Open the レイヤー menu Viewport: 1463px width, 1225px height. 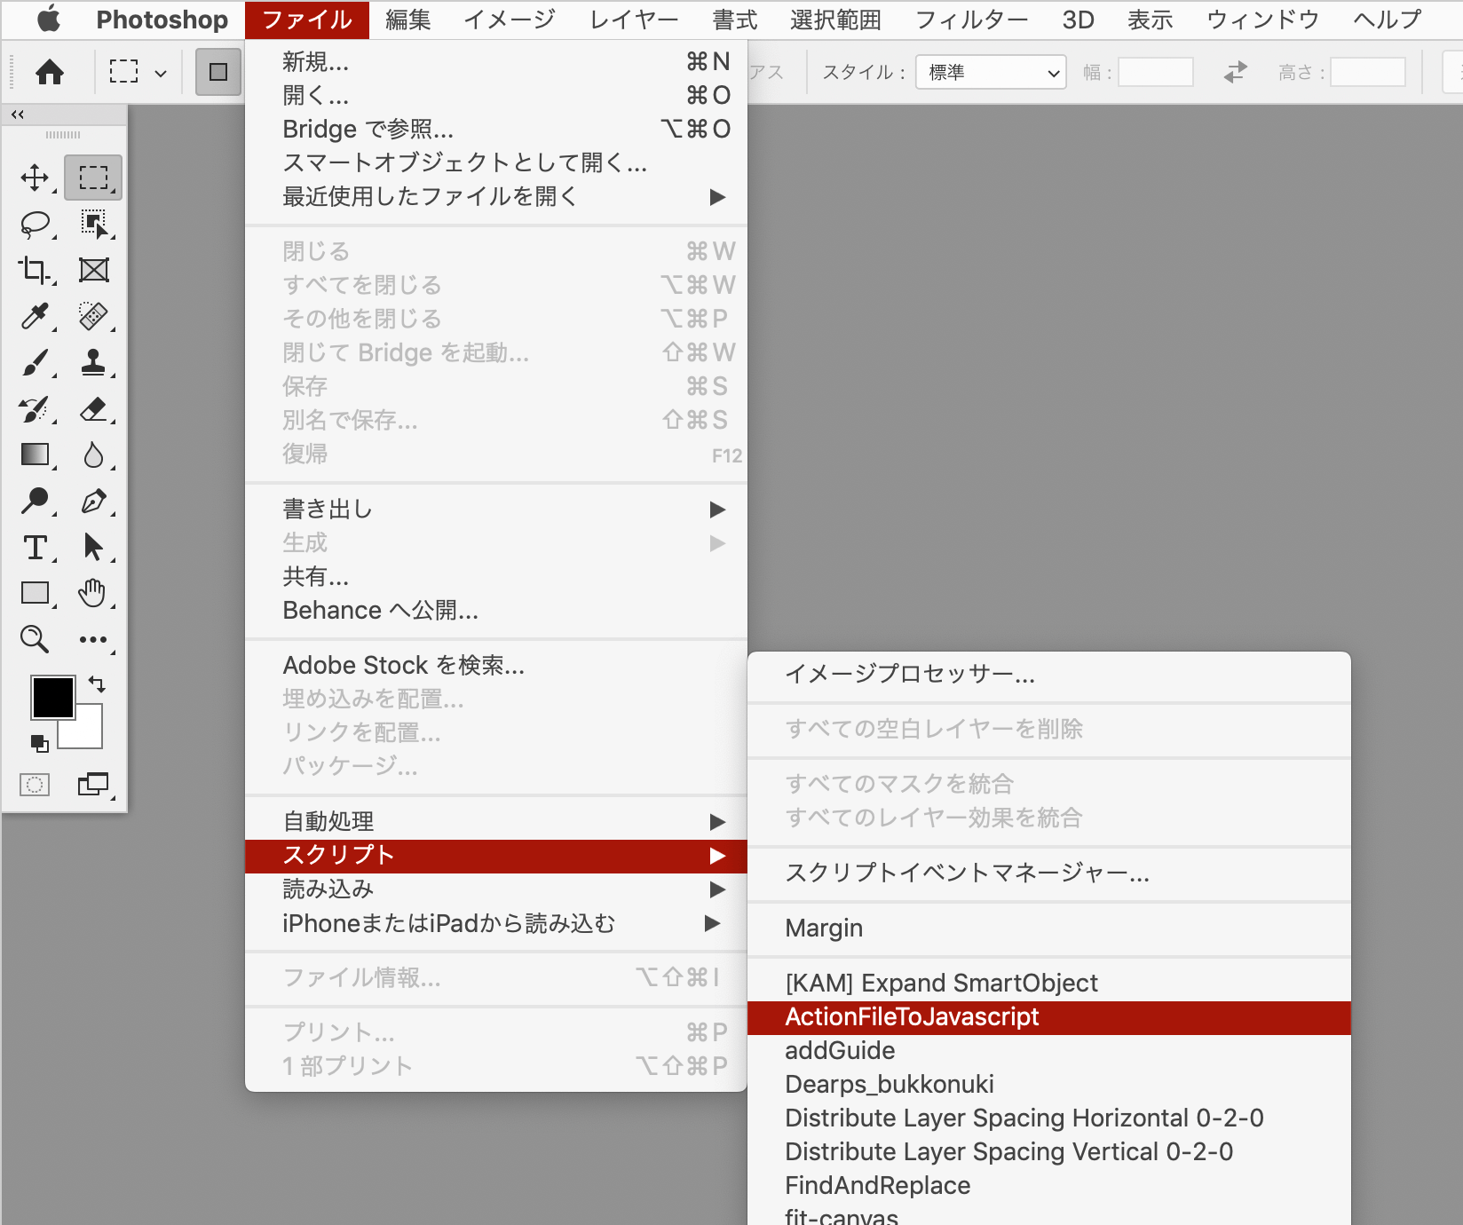point(634,20)
